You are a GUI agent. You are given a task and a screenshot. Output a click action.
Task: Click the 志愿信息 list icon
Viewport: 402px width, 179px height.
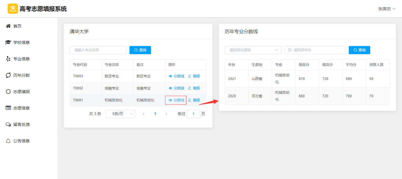coord(8,108)
